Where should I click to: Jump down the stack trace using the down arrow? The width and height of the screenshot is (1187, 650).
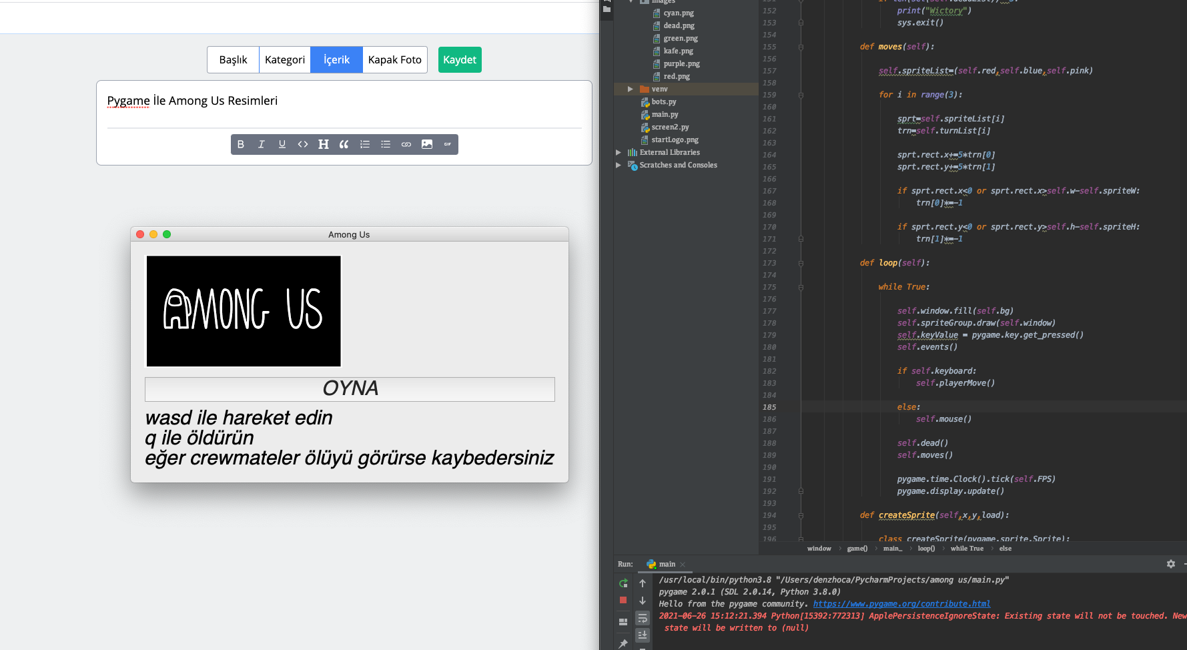643,601
